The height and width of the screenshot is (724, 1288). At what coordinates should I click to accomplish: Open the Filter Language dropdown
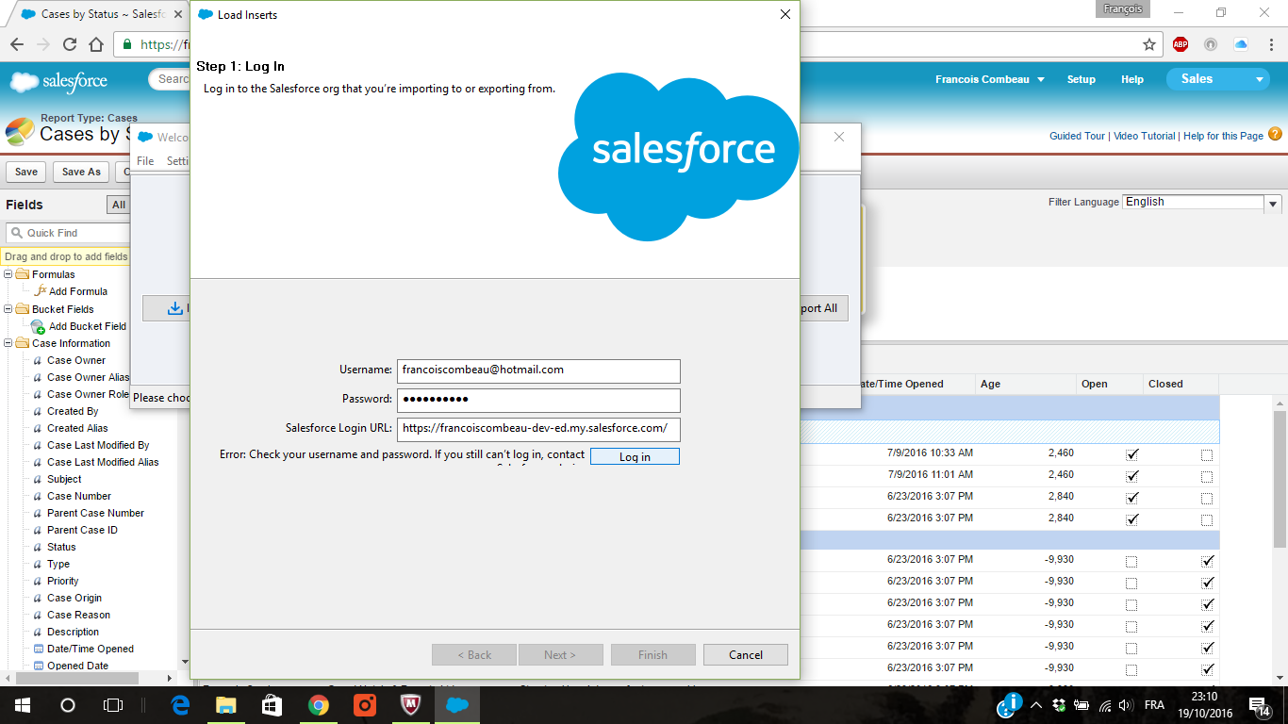(x=1273, y=204)
